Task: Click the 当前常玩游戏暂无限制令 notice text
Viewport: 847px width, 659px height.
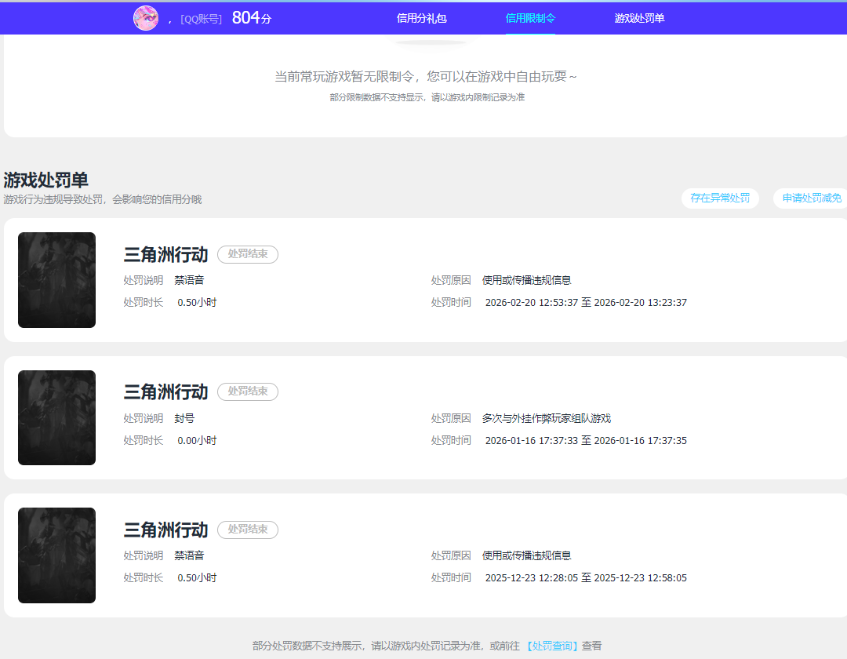Action: coord(426,77)
